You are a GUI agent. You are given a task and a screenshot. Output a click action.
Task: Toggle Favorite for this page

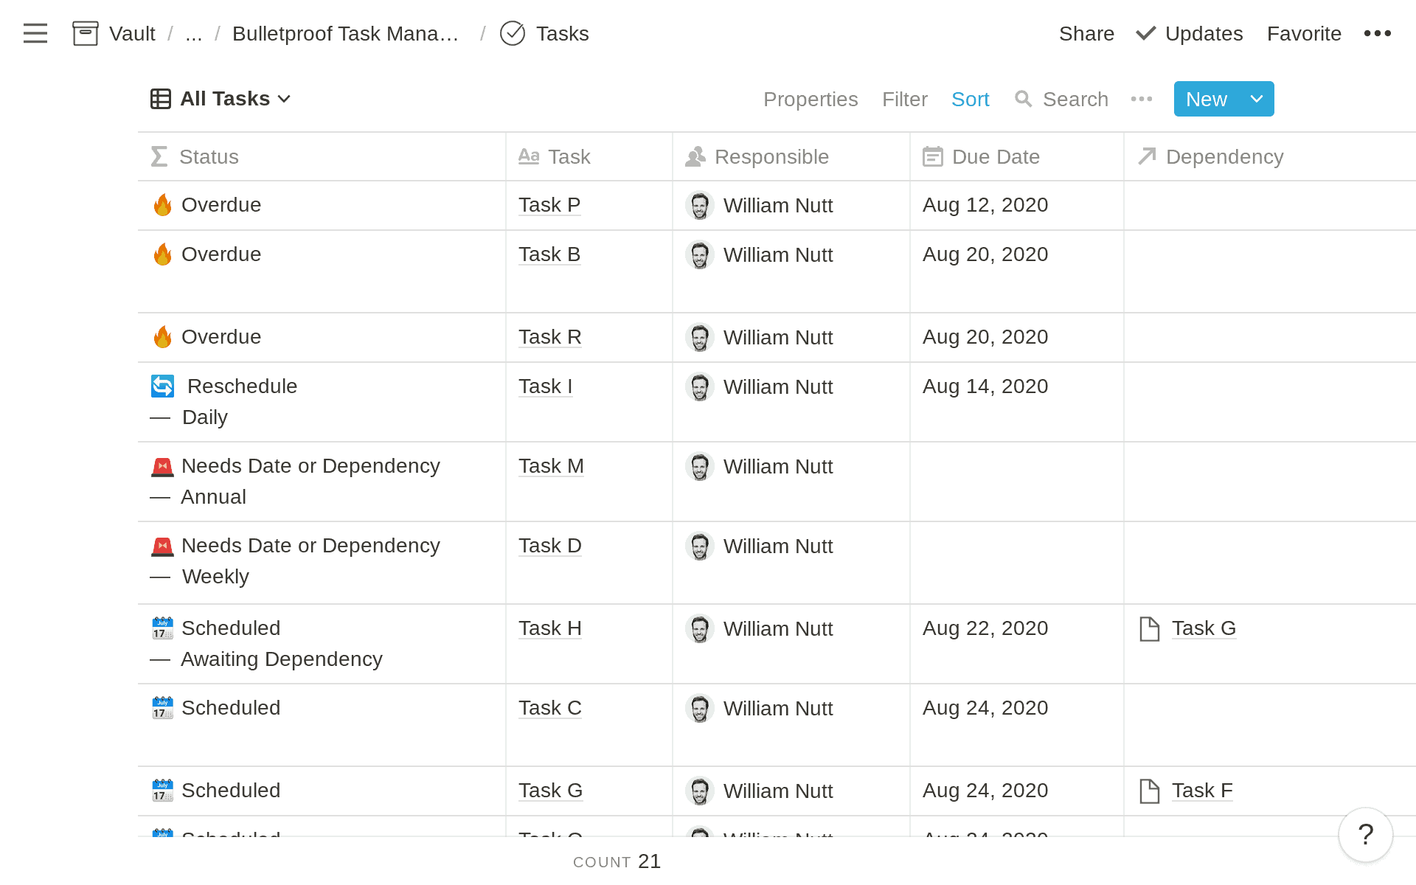click(x=1303, y=33)
